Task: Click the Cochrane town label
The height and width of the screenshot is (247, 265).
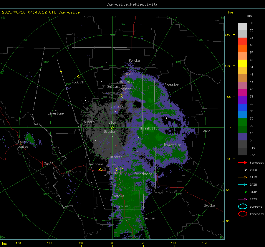Action: coord(96,164)
